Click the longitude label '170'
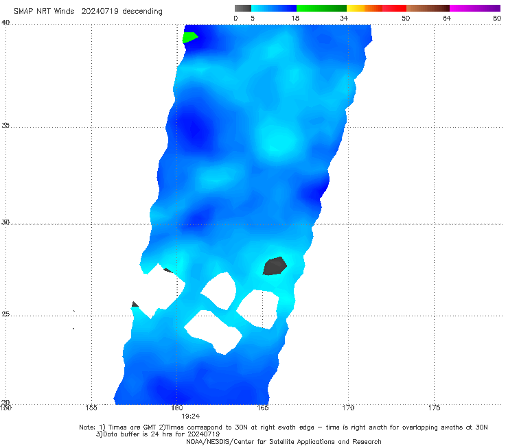This screenshot has width=508, height=446. tap(348, 408)
